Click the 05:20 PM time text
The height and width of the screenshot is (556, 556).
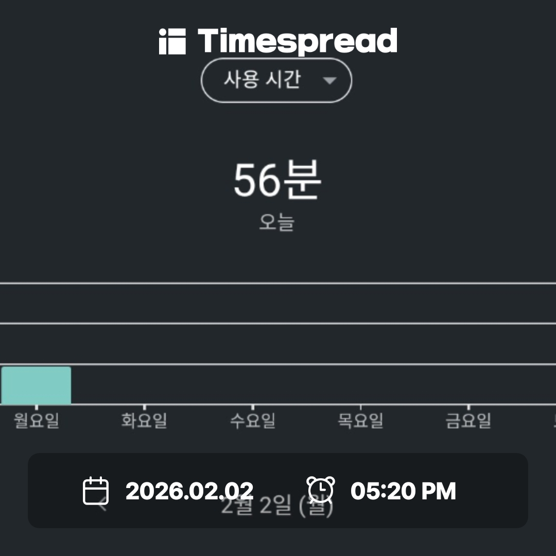click(x=403, y=491)
